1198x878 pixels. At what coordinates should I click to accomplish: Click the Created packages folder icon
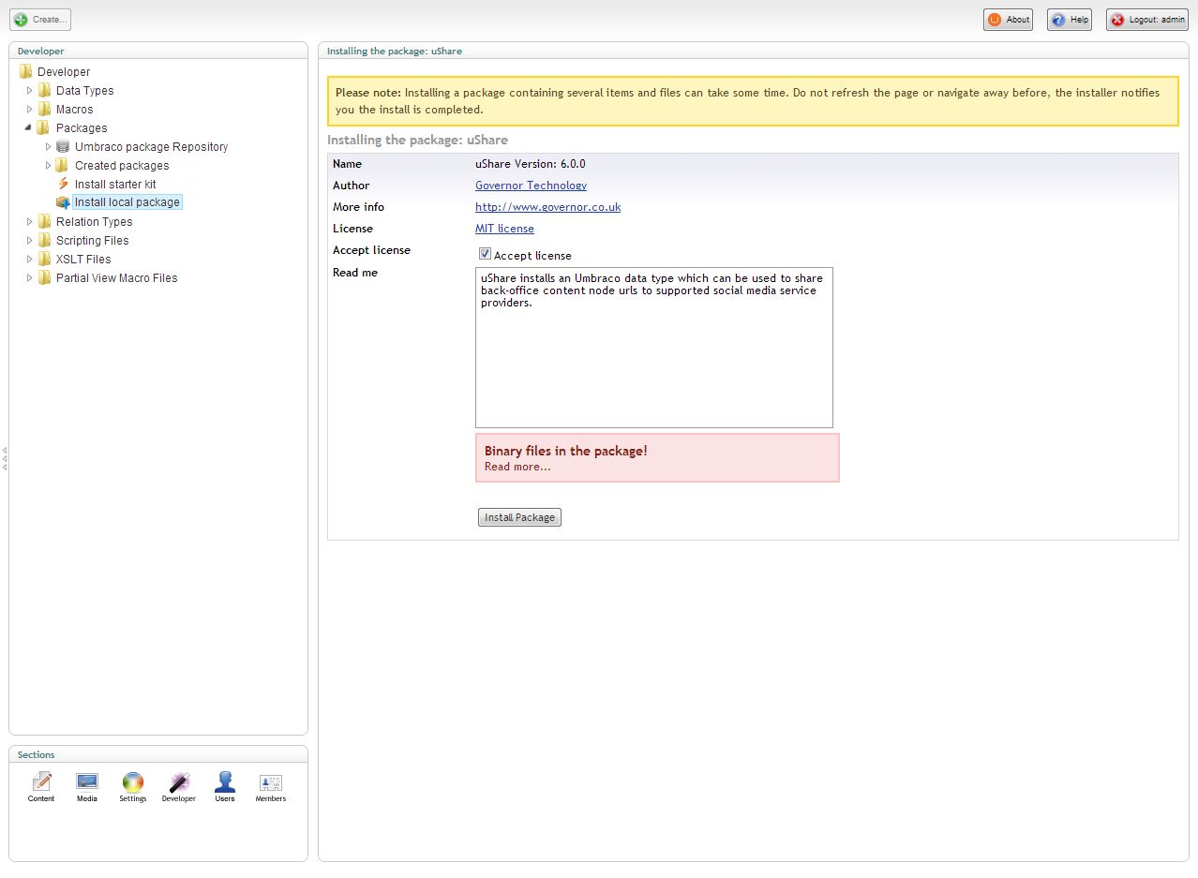point(63,165)
